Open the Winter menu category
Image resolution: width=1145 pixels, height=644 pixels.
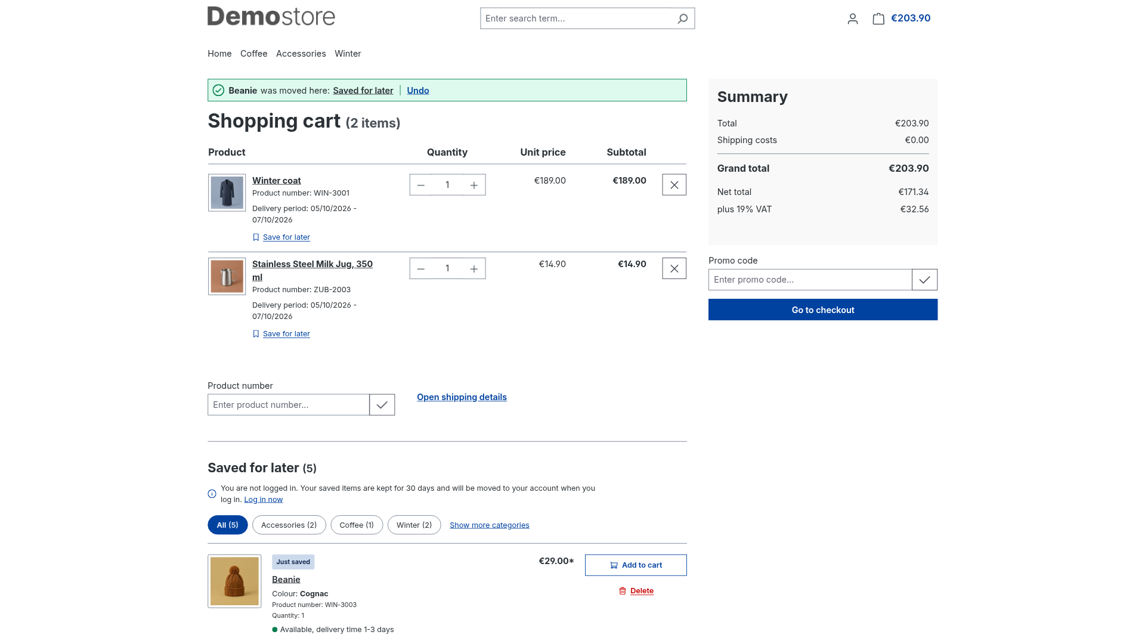348,54
